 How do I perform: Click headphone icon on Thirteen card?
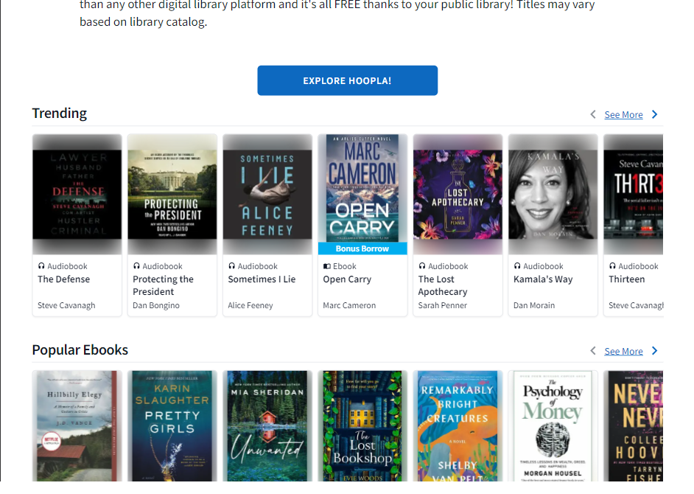pyautogui.click(x=612, y=266)
